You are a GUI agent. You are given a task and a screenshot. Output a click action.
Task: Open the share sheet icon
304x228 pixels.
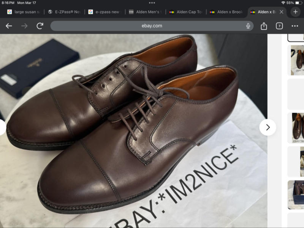[264, 26]
